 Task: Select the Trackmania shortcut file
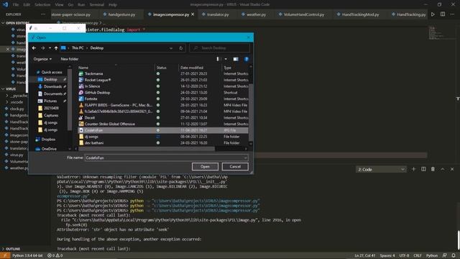click(x=93, y=73)
